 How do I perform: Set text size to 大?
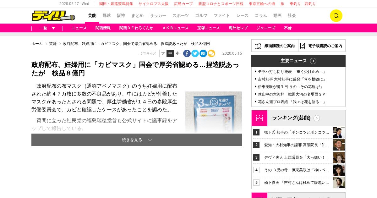pos(163,53)
